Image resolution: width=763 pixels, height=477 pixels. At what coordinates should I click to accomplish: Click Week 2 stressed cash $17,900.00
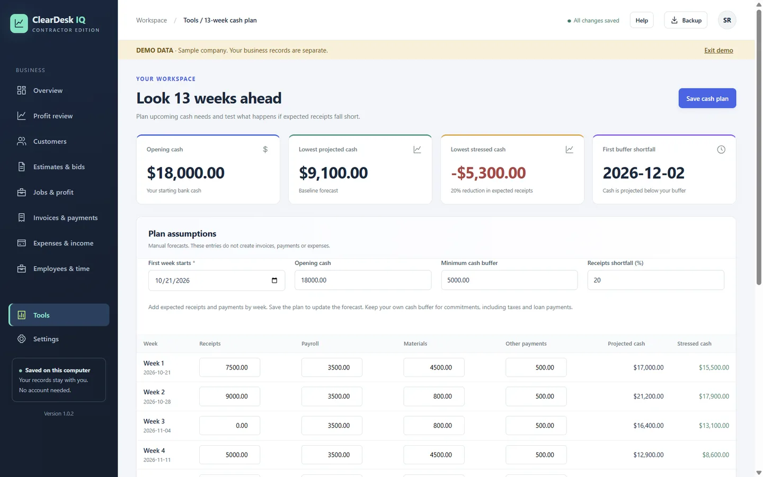point(714,396)
